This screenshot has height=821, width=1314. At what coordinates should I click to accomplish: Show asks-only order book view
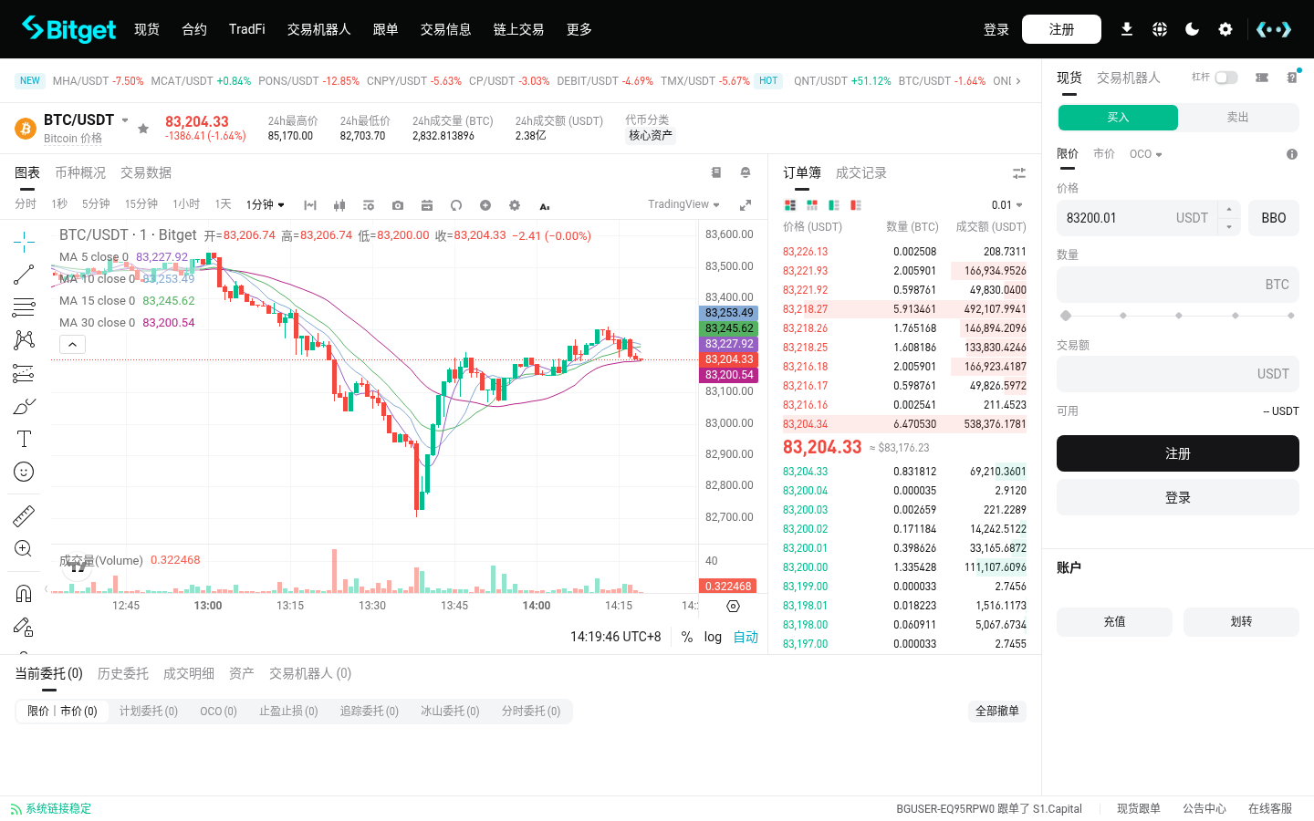click(x=856, y=205)
